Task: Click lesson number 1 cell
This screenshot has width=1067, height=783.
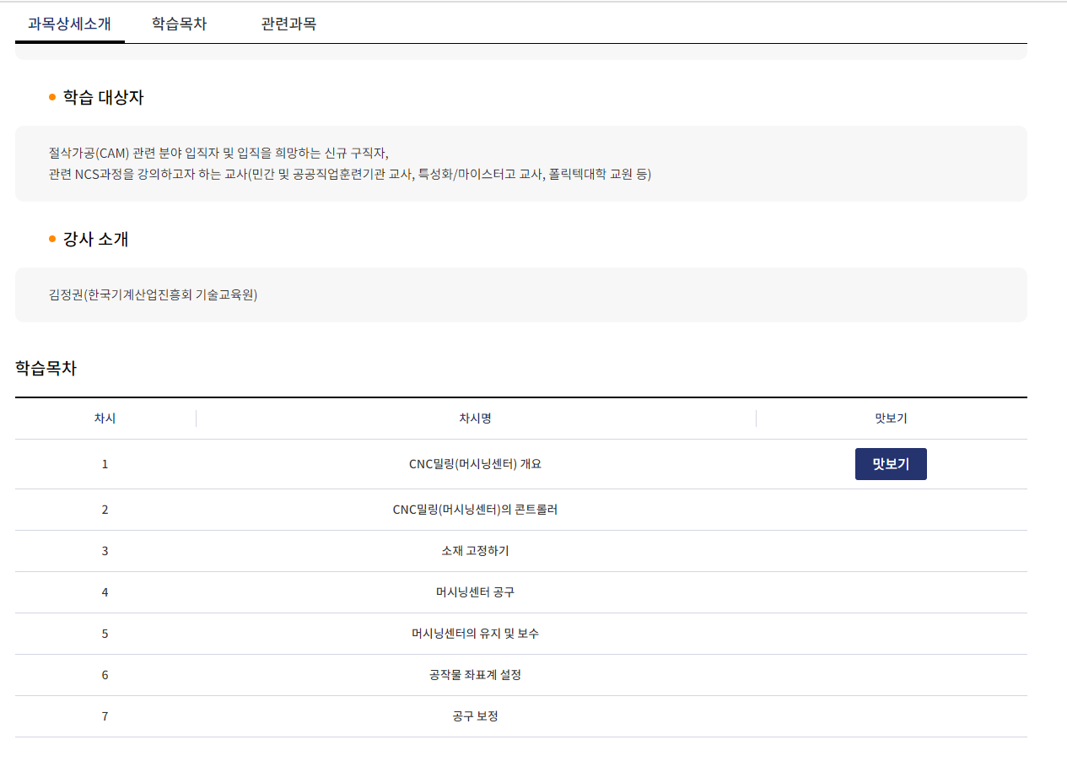Action: [x=105, y=464]
